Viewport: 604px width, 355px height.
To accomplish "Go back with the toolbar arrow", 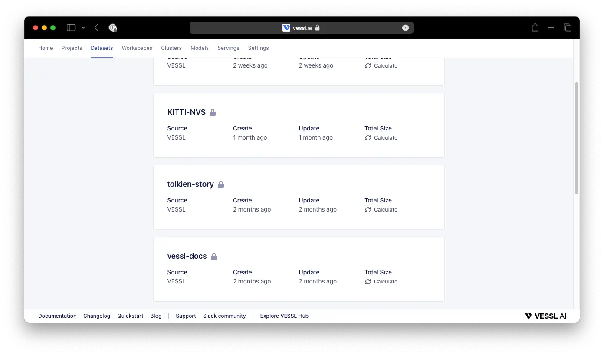I will (96, 28).
